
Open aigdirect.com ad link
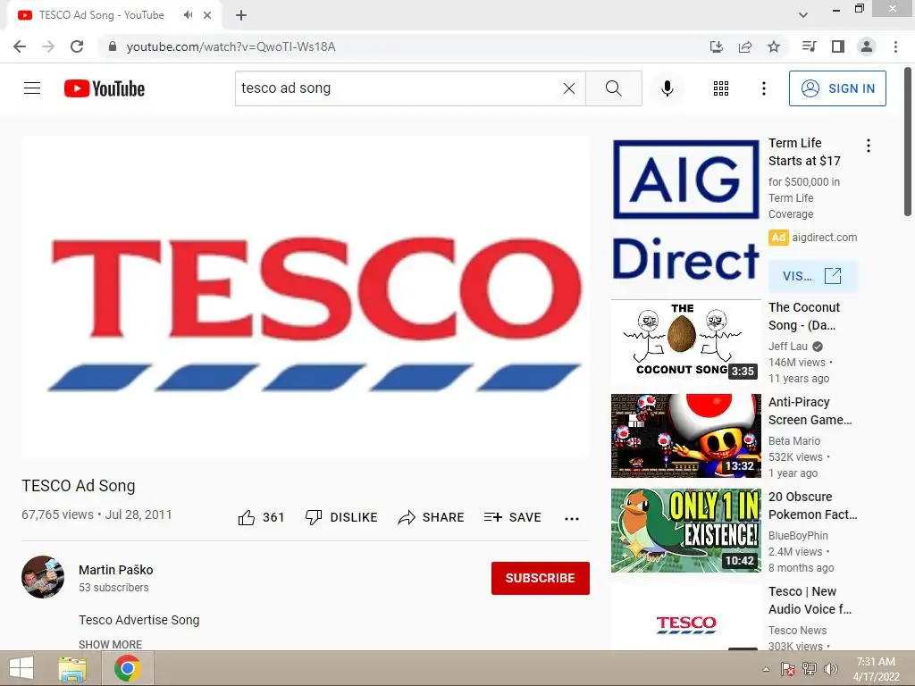(824, 238)
